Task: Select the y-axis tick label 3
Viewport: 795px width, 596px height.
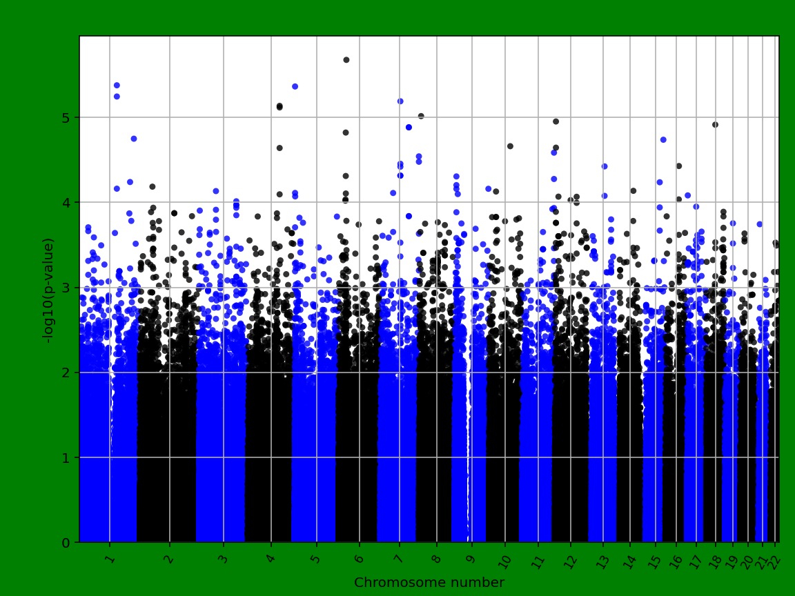Action: point(67,288)
